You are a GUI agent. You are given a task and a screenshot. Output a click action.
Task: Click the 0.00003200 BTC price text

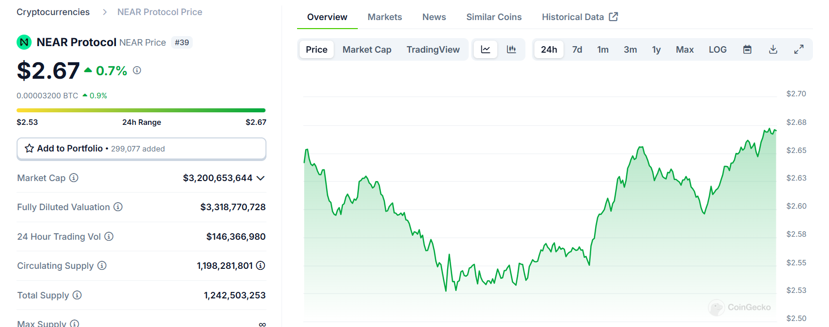pos(47,96)
